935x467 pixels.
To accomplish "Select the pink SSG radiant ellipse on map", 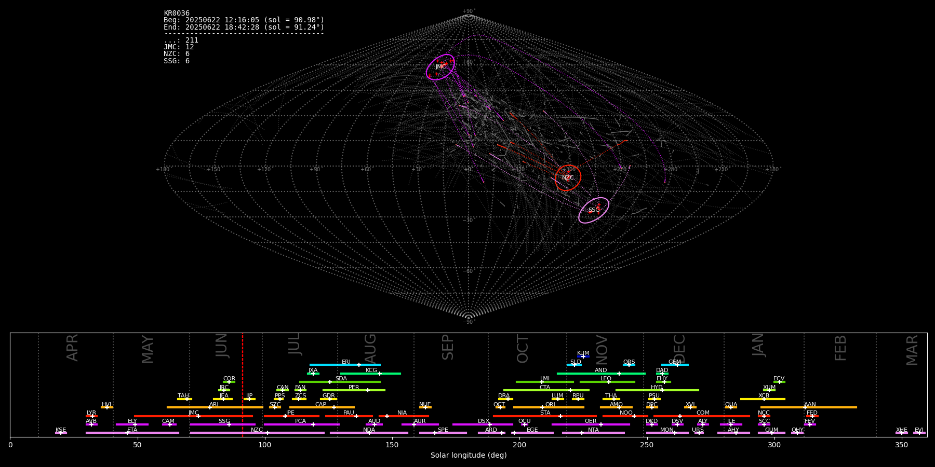I will 594,210.
